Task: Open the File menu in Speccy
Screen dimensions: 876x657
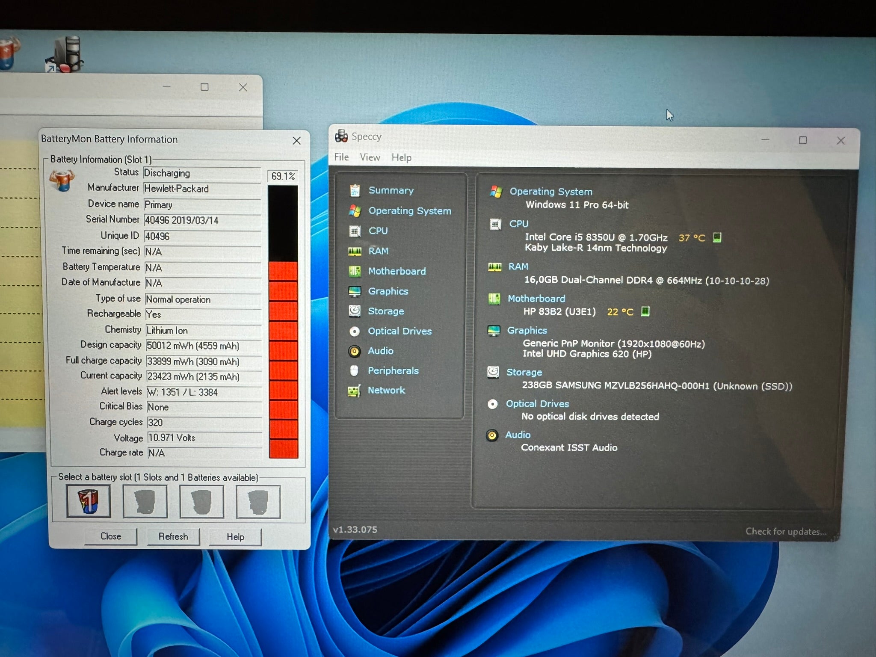Action: click(x=341, y=157)
